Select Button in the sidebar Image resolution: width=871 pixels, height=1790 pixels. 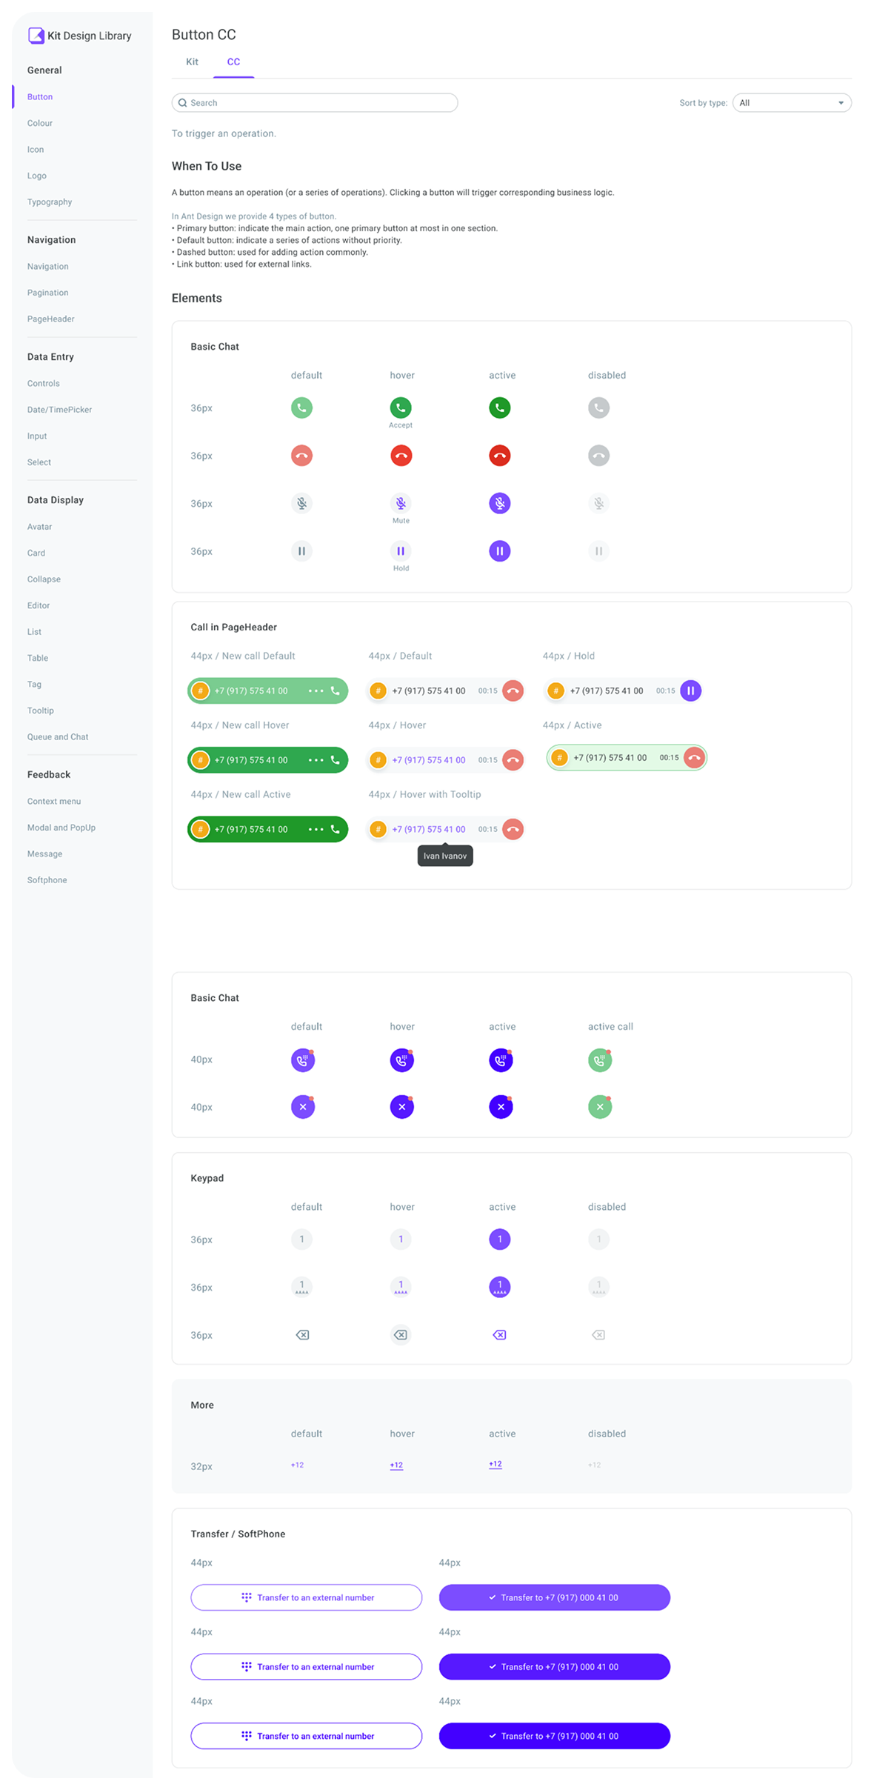[x=40, y=97]
